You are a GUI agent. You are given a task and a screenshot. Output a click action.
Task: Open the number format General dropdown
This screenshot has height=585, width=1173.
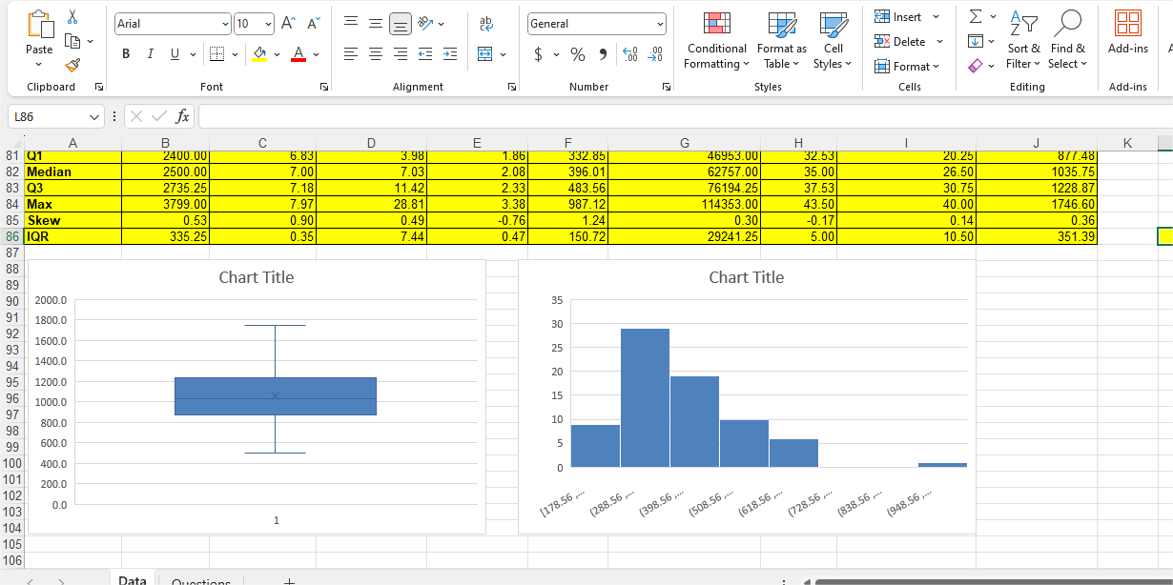click(660, 24)
